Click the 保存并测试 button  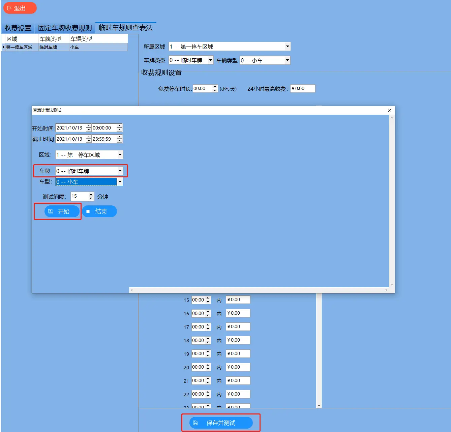click(x=221, y=423)
